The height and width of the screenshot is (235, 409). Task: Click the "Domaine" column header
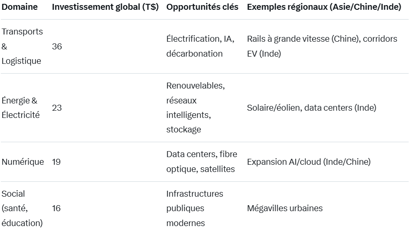click(20, 7)
